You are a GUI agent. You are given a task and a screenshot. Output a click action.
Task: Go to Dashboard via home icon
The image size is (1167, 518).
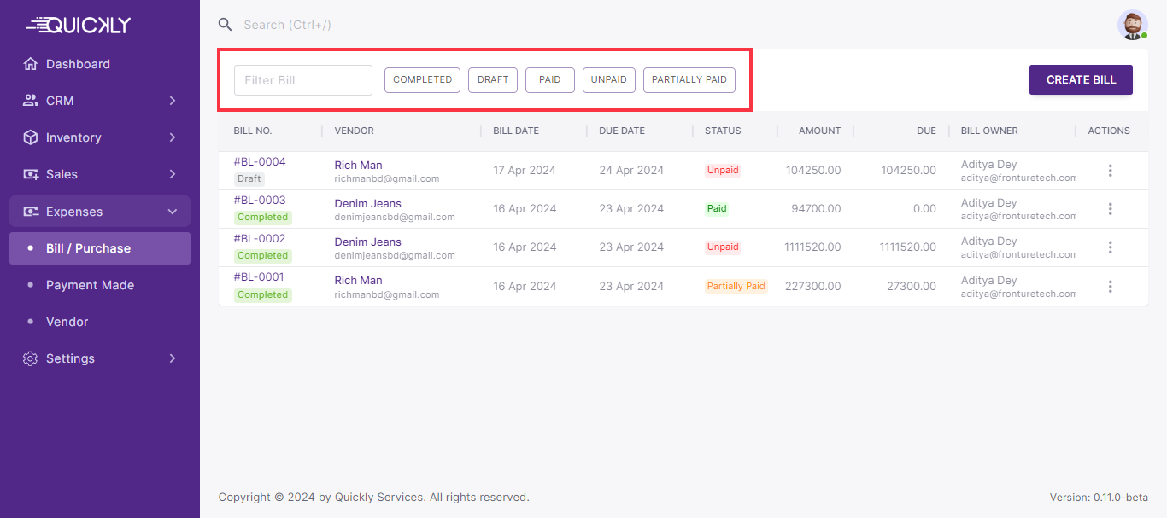click(x=31, y=64)
